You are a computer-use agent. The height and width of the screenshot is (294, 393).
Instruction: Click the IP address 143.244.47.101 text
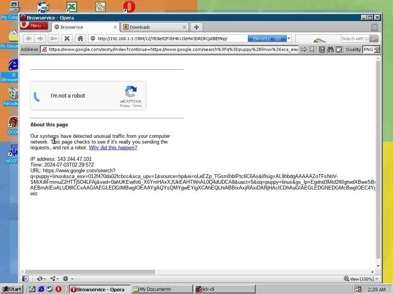point(61,159)
